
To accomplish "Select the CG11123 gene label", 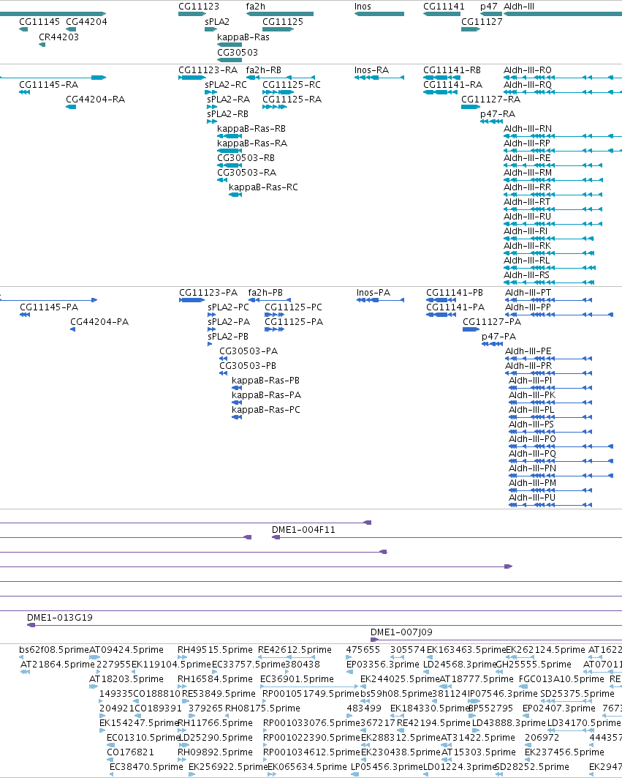I will [x=199, y=7].
